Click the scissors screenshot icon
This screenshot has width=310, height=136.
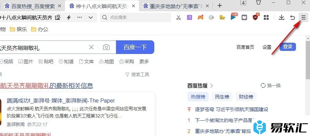pos(179,17)
